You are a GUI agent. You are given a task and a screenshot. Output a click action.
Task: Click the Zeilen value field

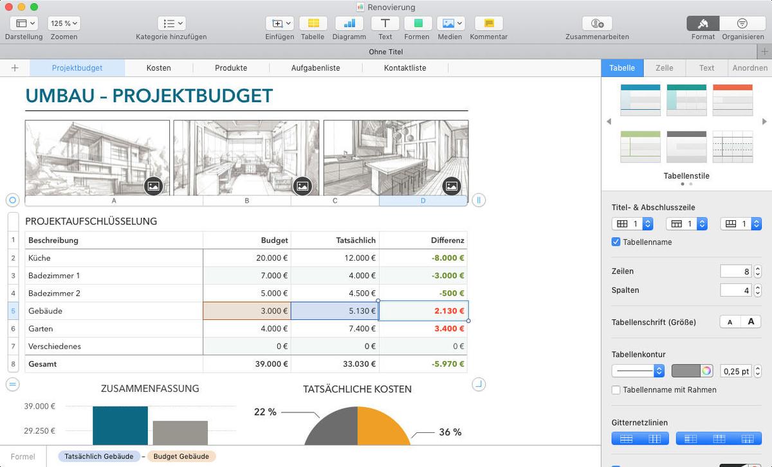(x=736, y=272)
